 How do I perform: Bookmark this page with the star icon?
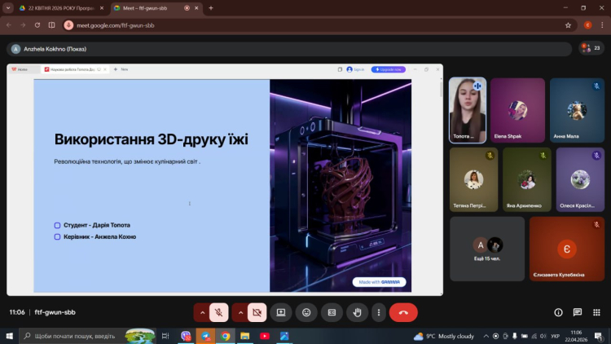[x=568, y=25]
